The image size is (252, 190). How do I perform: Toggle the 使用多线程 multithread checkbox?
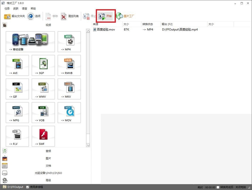click(27, 187)
